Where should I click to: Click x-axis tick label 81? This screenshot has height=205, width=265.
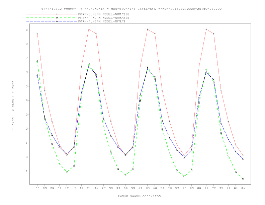[236, 188]
